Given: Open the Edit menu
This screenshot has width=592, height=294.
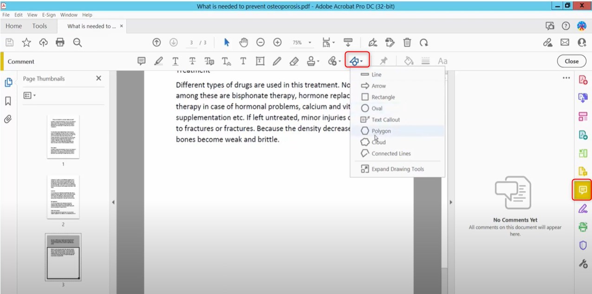Looking at the screenshot, I should coord(18,14).
